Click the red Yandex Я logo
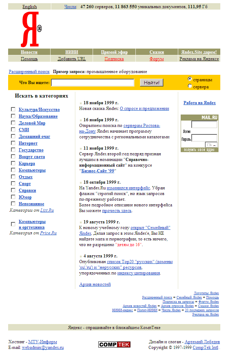 [x=31, y=29]
